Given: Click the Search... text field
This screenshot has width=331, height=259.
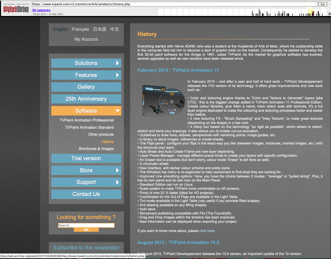Looking at the screenshot, I should (86, 225).
